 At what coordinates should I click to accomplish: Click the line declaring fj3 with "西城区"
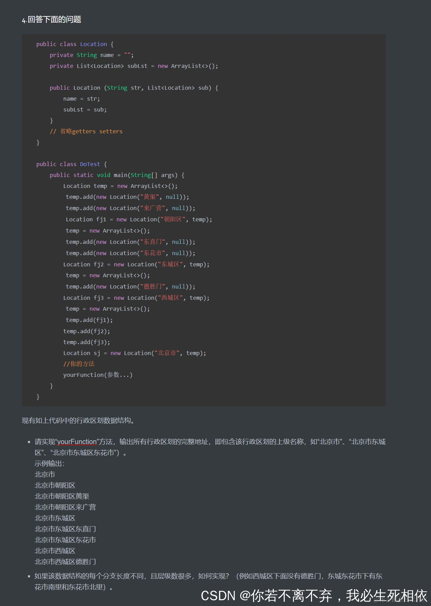136,298
